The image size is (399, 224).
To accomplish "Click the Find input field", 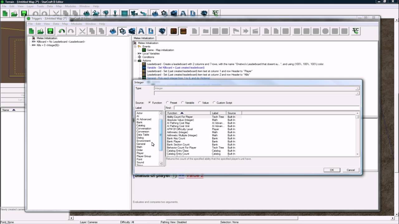I will point(266,108).
